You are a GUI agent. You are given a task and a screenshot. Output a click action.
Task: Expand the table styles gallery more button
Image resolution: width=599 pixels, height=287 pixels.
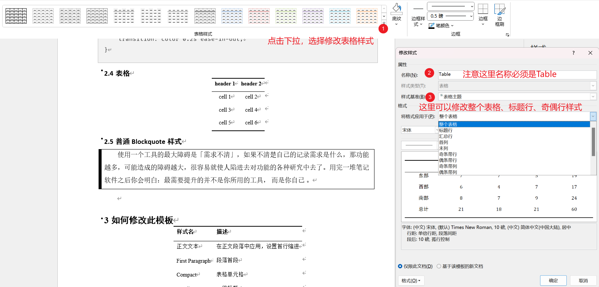(384, 24)
